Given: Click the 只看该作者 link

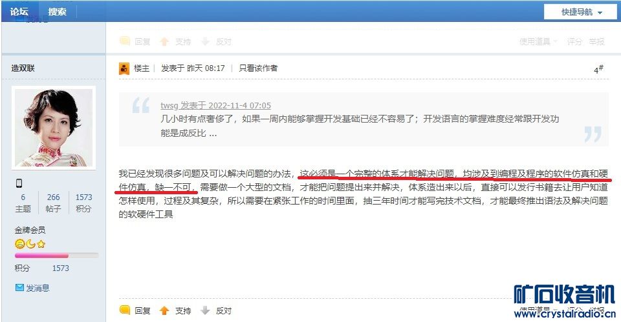Looking at the screenshot, I should pyautogui.click(x=258, y=68).
